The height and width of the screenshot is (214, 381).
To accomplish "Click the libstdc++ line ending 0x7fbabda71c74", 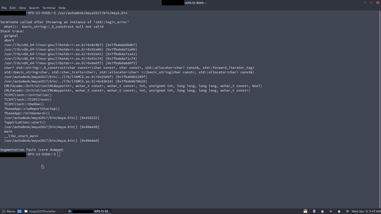I will point(71,58).
